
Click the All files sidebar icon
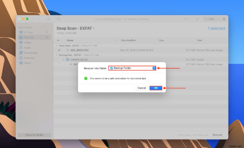(21, 32)
